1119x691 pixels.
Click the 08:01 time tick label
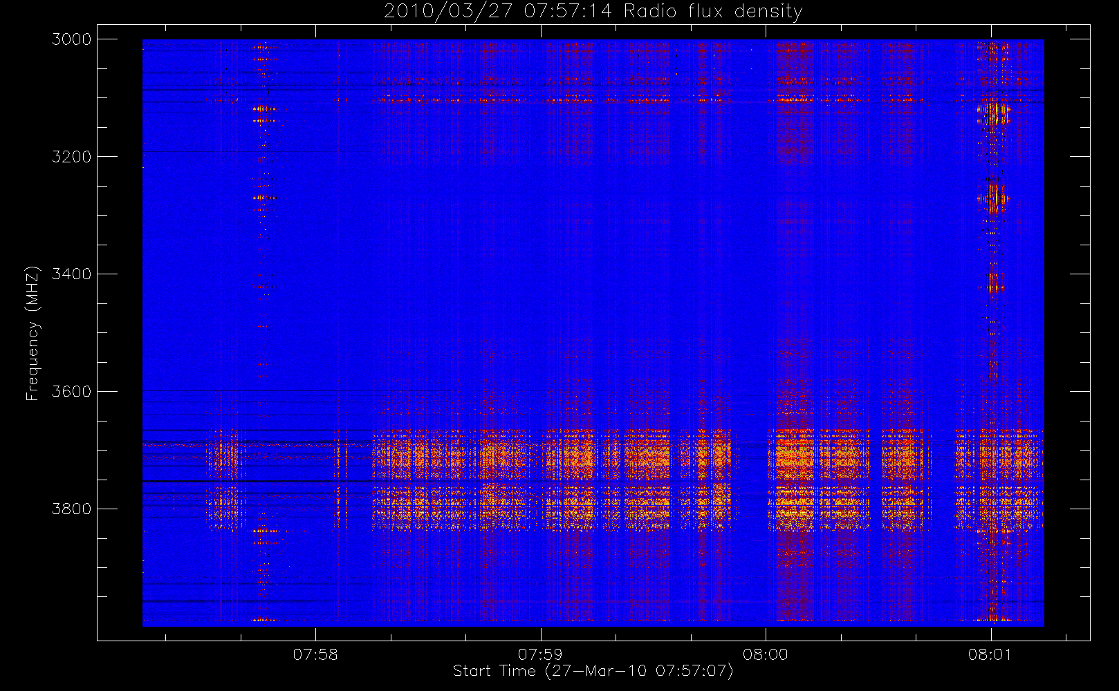[990, 654]
